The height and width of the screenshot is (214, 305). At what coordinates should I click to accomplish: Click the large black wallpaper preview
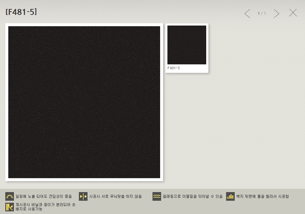(x=84, y=102)
